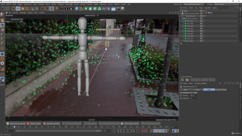Viewport: 242px width, 136px height.
Task: Select the Spline Pen tool
Action: coord(81,9)
